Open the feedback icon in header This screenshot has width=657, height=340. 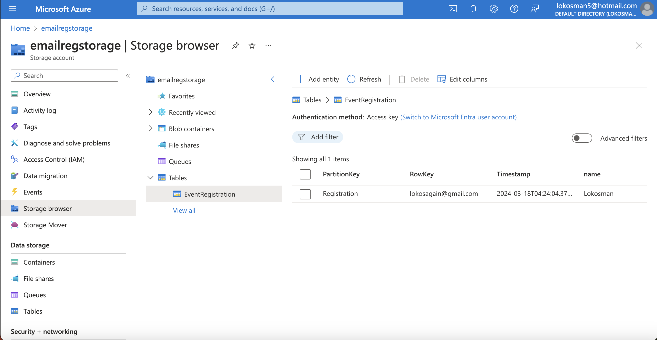(534, 9)
